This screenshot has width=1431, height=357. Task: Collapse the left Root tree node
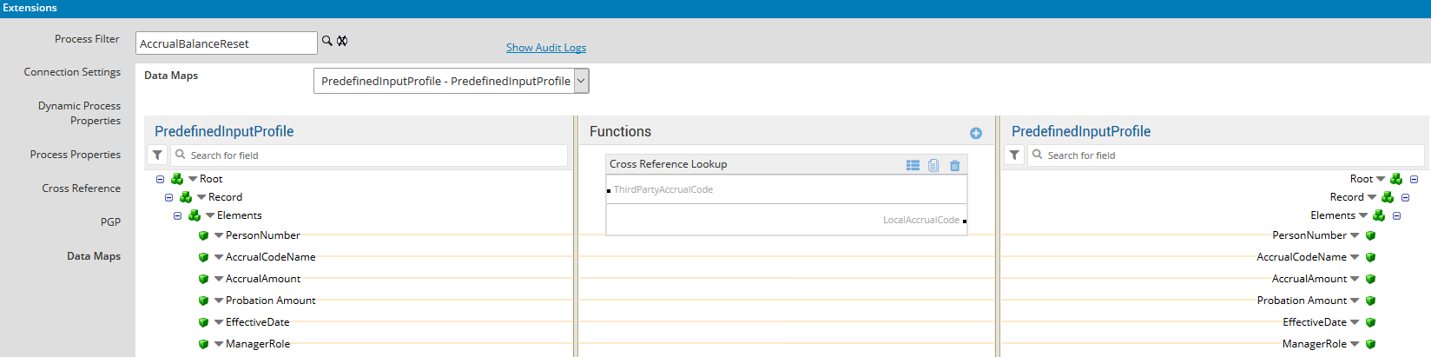coord(160,179)
